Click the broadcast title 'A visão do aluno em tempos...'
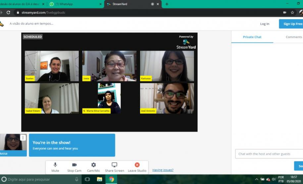Image resolution: width=303 pixels, height=184 pixels. pyautogui.click(x=31, y=24)
